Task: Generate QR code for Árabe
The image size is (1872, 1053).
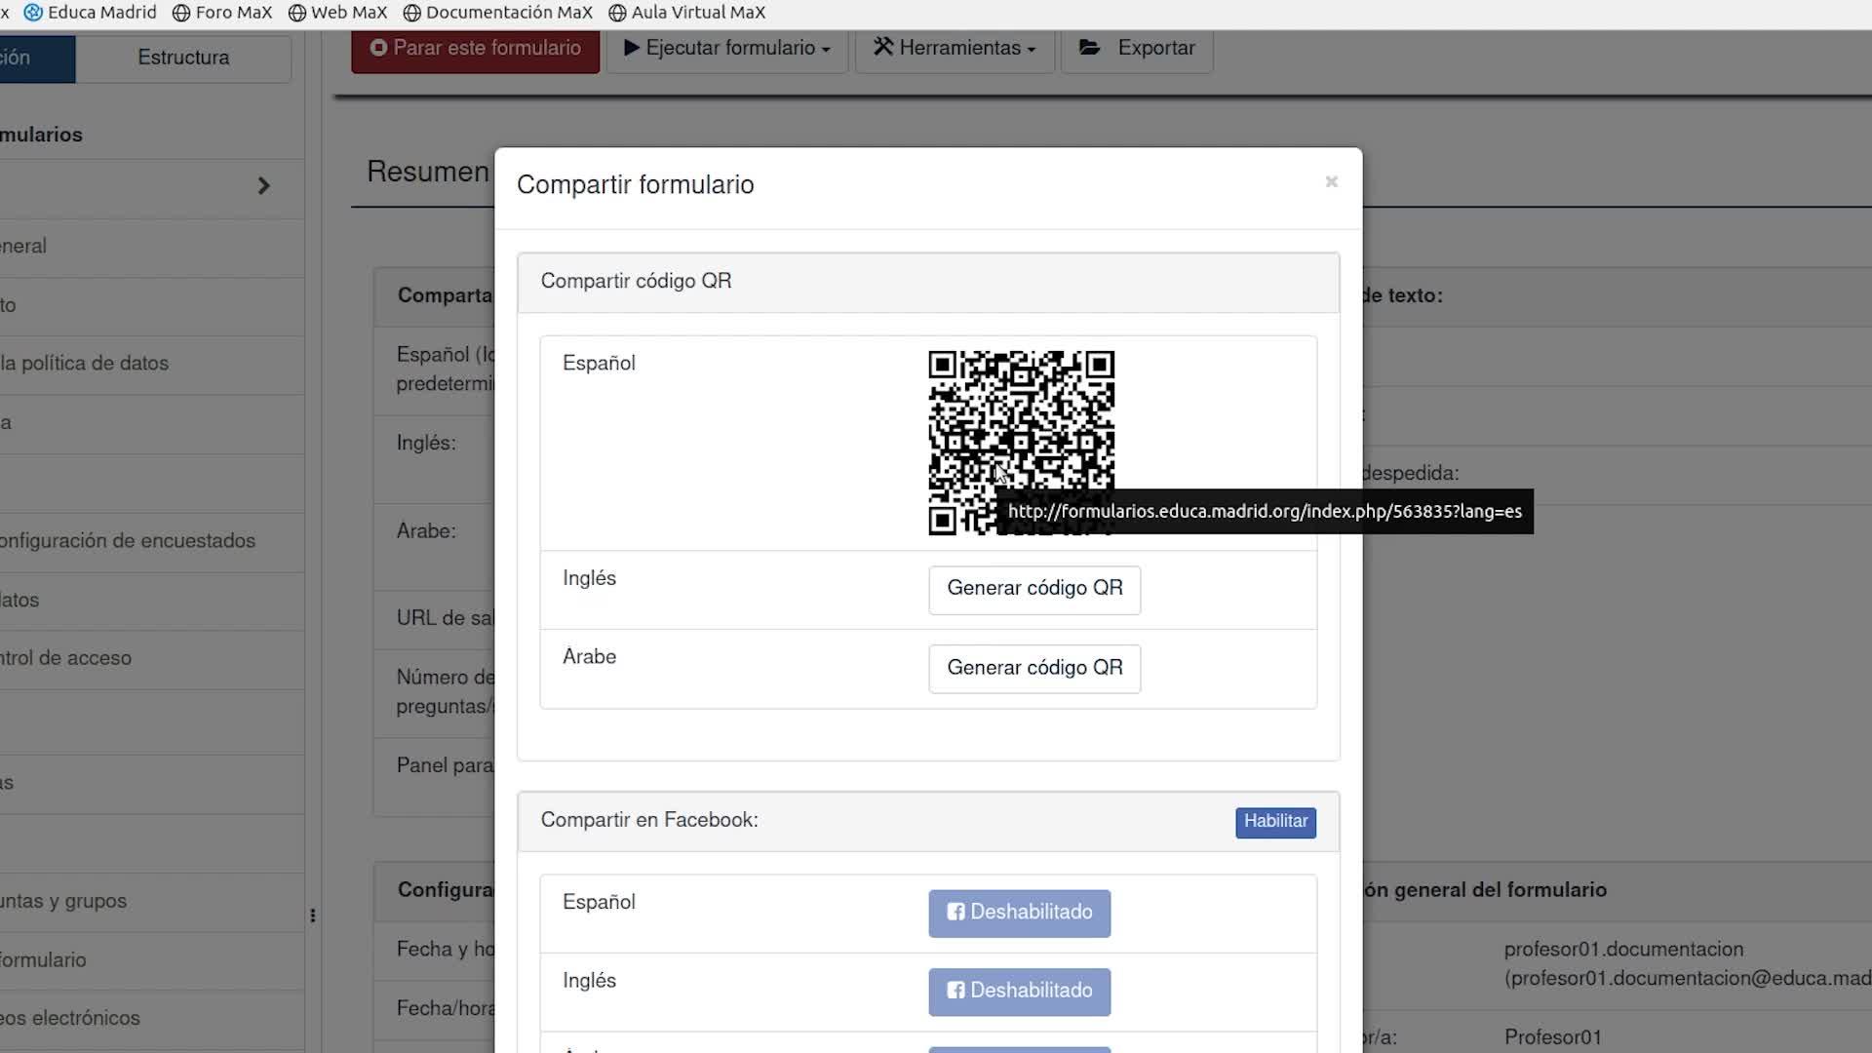Action: (x=1034, y=669)
